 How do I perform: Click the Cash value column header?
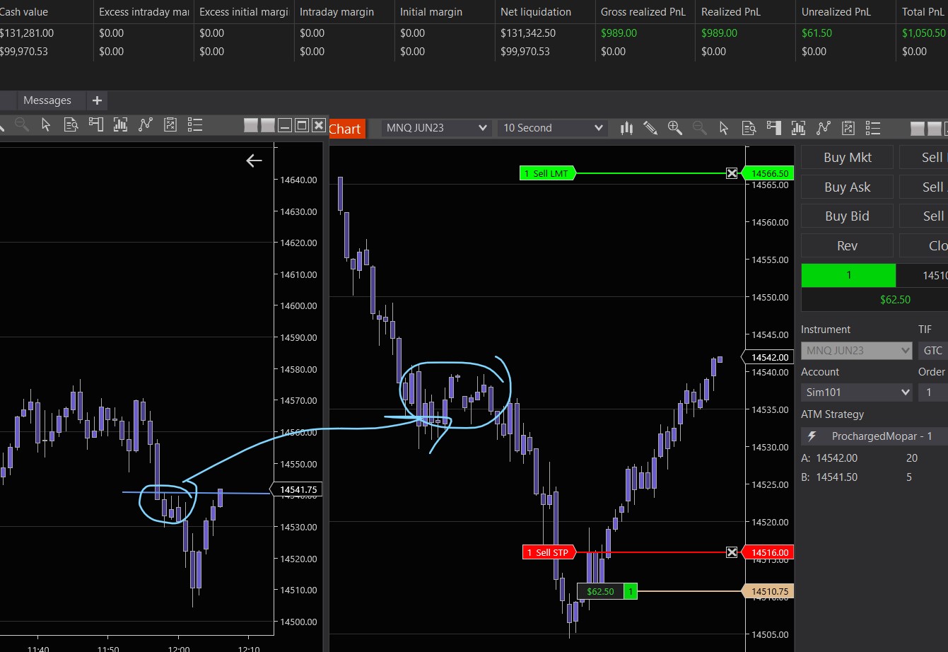[x=24, y=12]
